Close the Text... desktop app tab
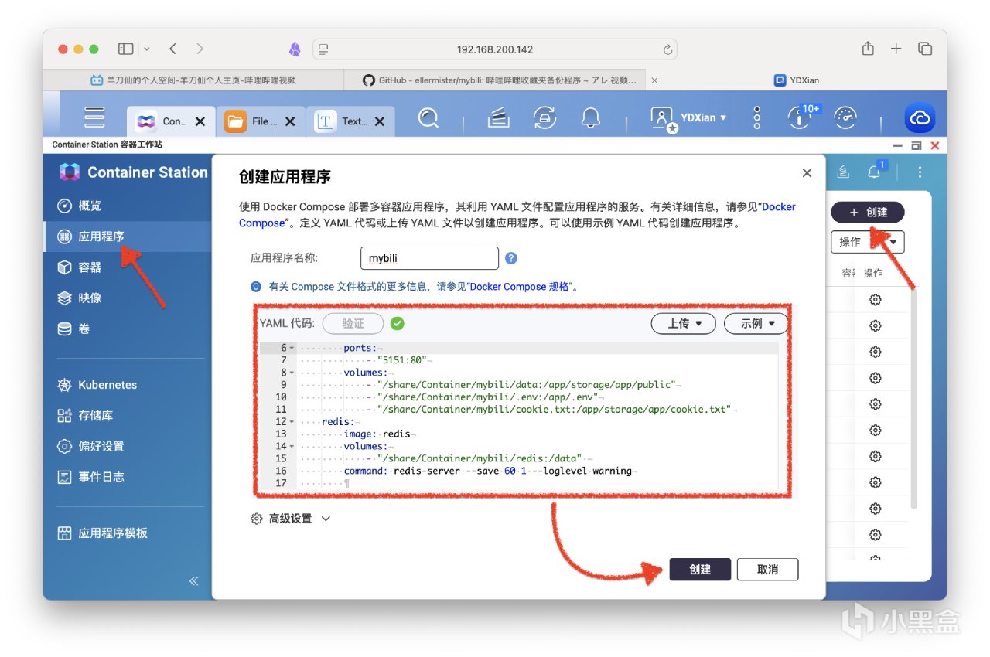Viewport: 990px width, 657px height. pos(380,121)
